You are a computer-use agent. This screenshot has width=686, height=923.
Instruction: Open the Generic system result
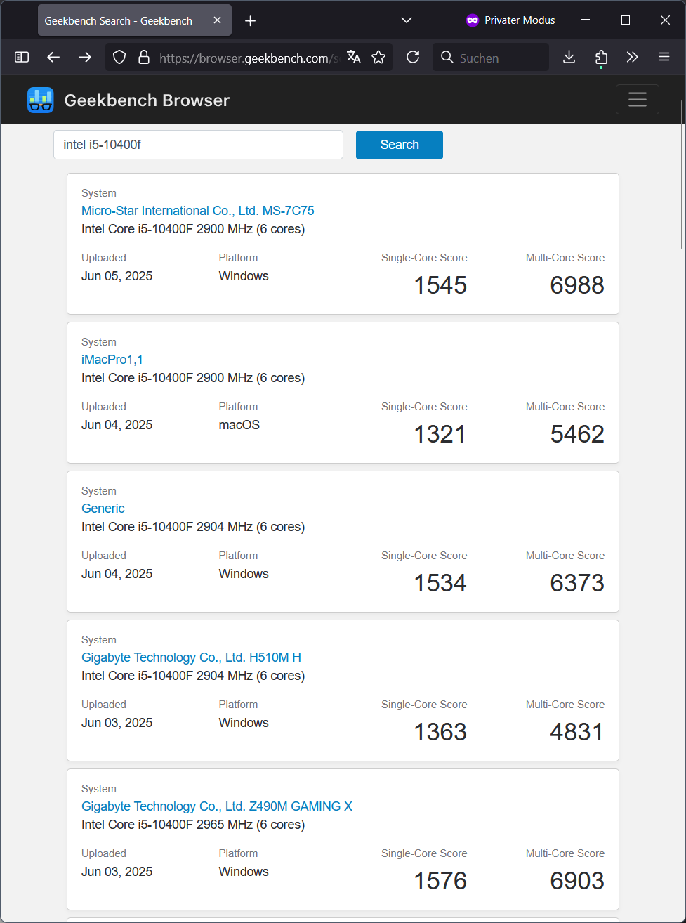[x=103, y=509]
